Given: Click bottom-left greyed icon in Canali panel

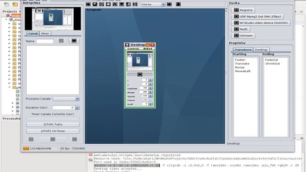Looking at the screenshot, I should (31, 139).
